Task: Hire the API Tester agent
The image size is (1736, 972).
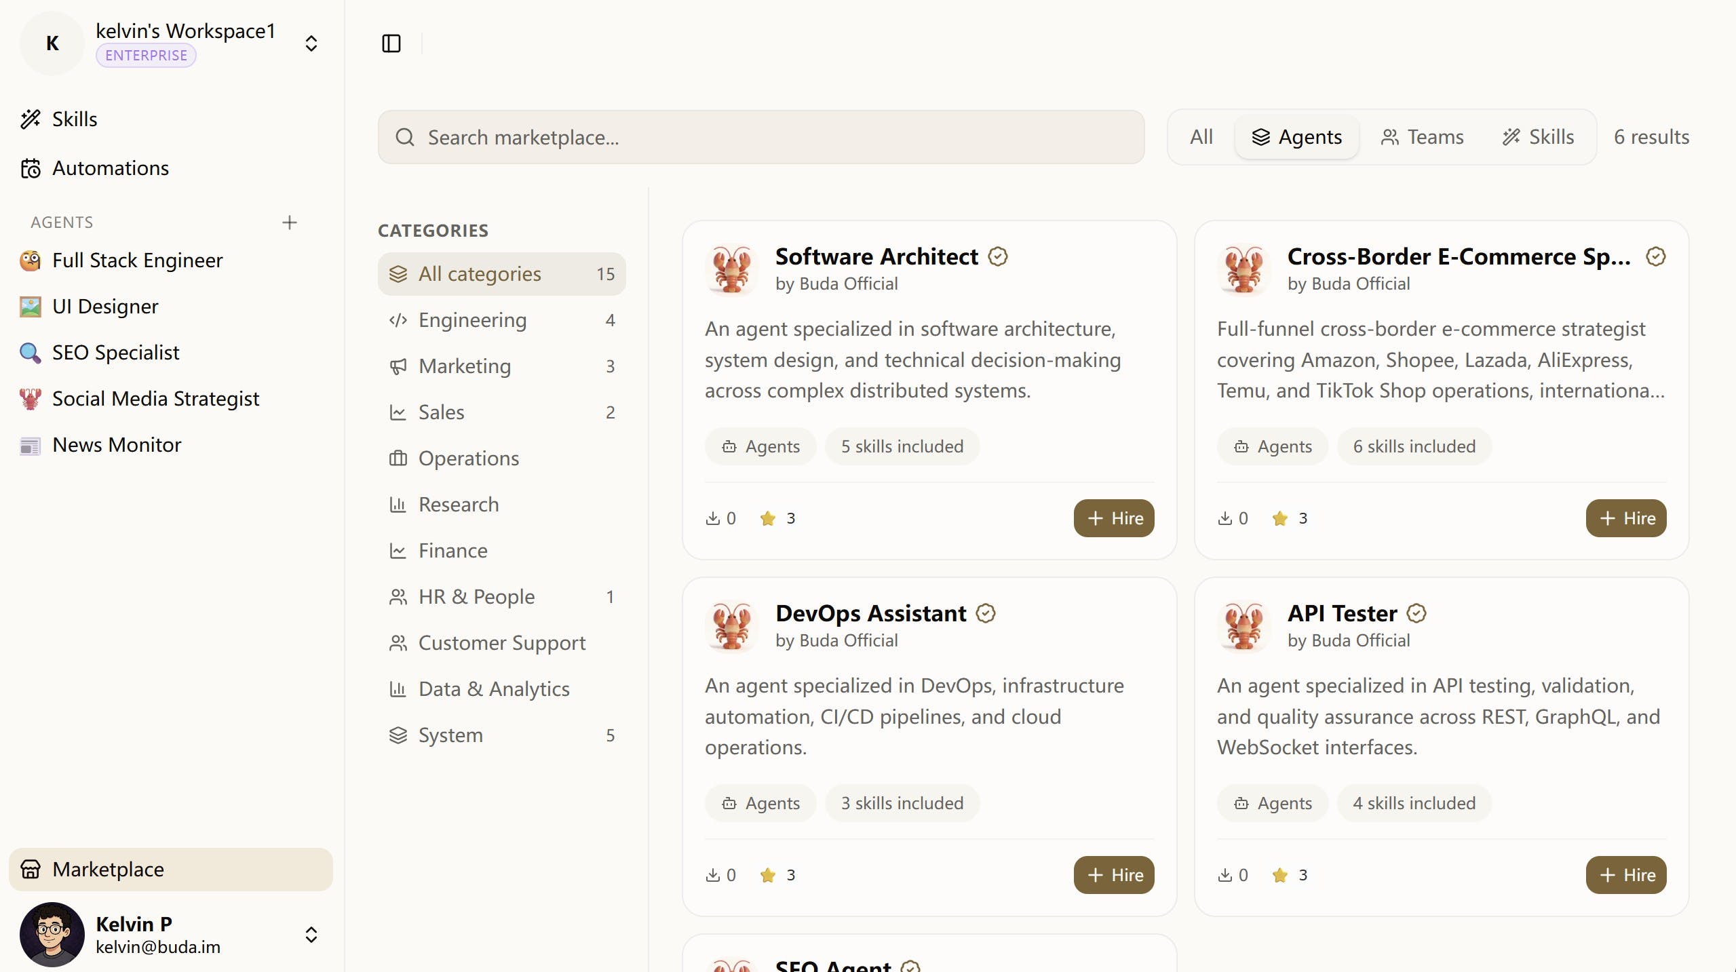Action: pos(1625,875)
